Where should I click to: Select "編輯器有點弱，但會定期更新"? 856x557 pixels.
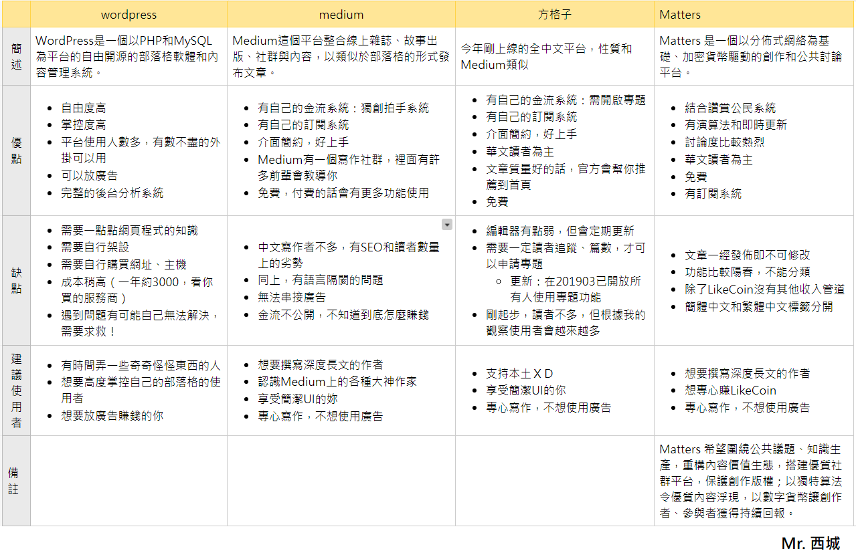[560, 231]
